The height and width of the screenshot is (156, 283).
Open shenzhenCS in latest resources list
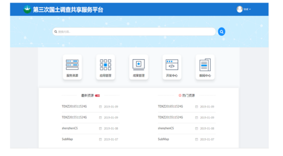pos(70,128)
